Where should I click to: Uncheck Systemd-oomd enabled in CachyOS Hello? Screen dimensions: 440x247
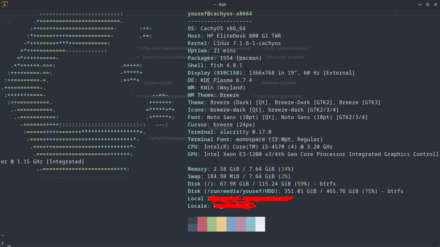tap(138, 57)
